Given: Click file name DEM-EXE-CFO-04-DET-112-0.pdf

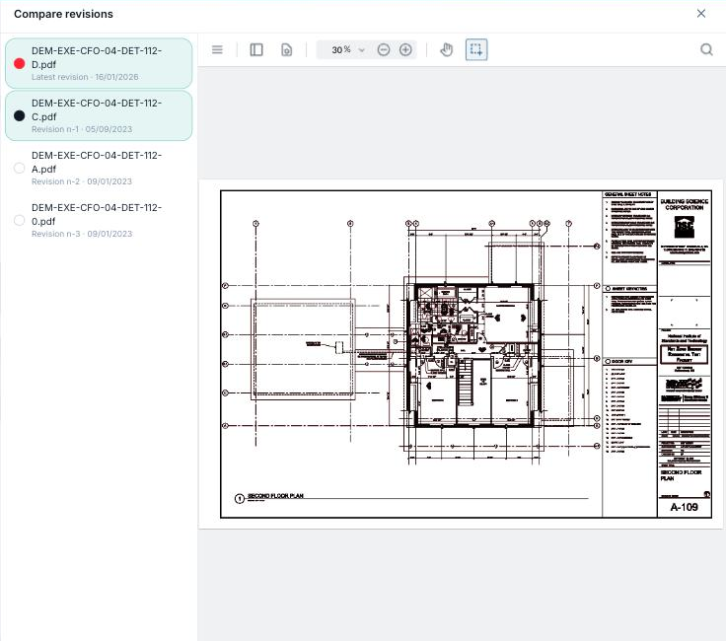Looking at the screenshot, I should pyautogui.click(x=97, y=214).
